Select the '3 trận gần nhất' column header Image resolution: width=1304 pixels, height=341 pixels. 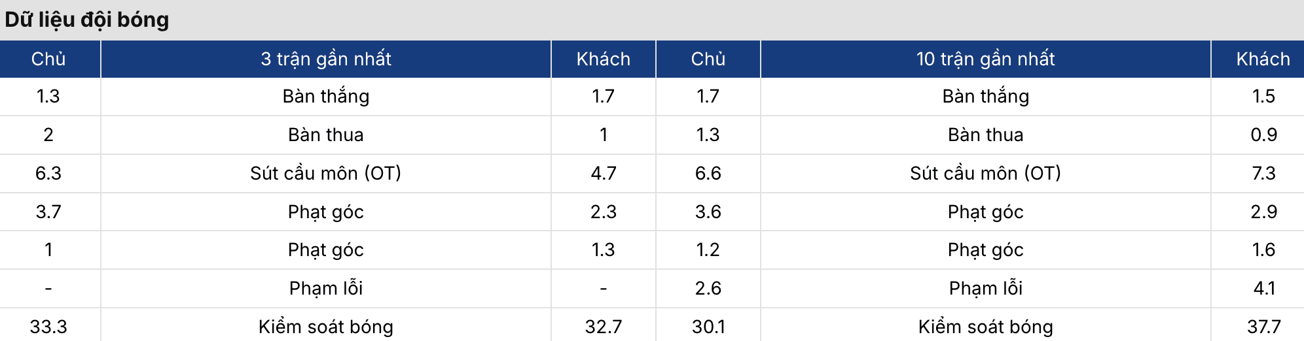coord(326,59)
